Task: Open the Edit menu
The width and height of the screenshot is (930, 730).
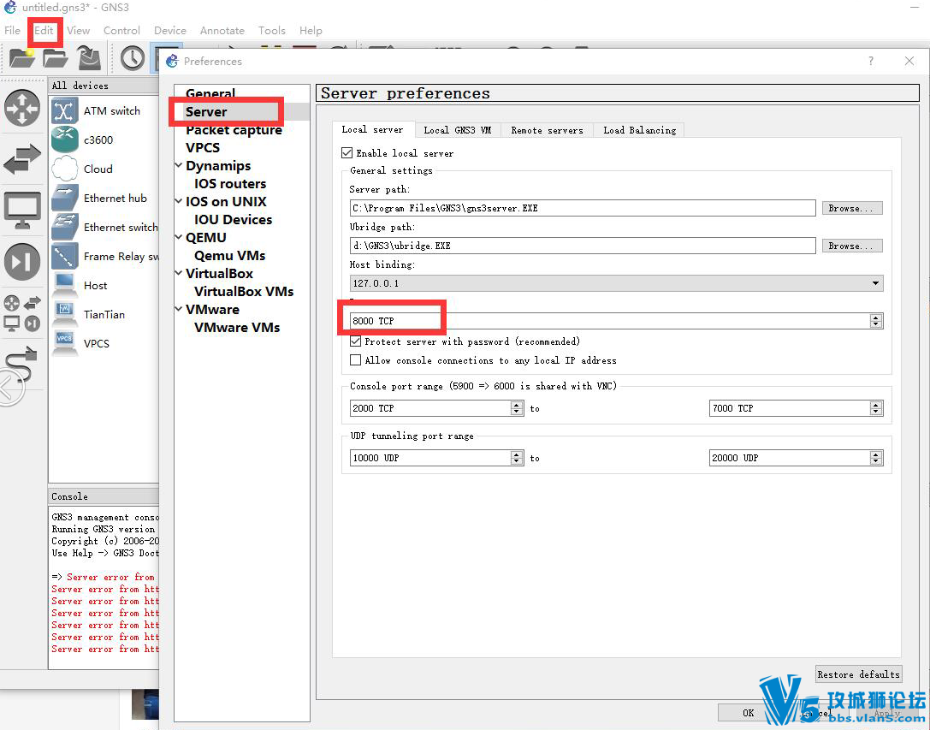Action: click(44, 30)
